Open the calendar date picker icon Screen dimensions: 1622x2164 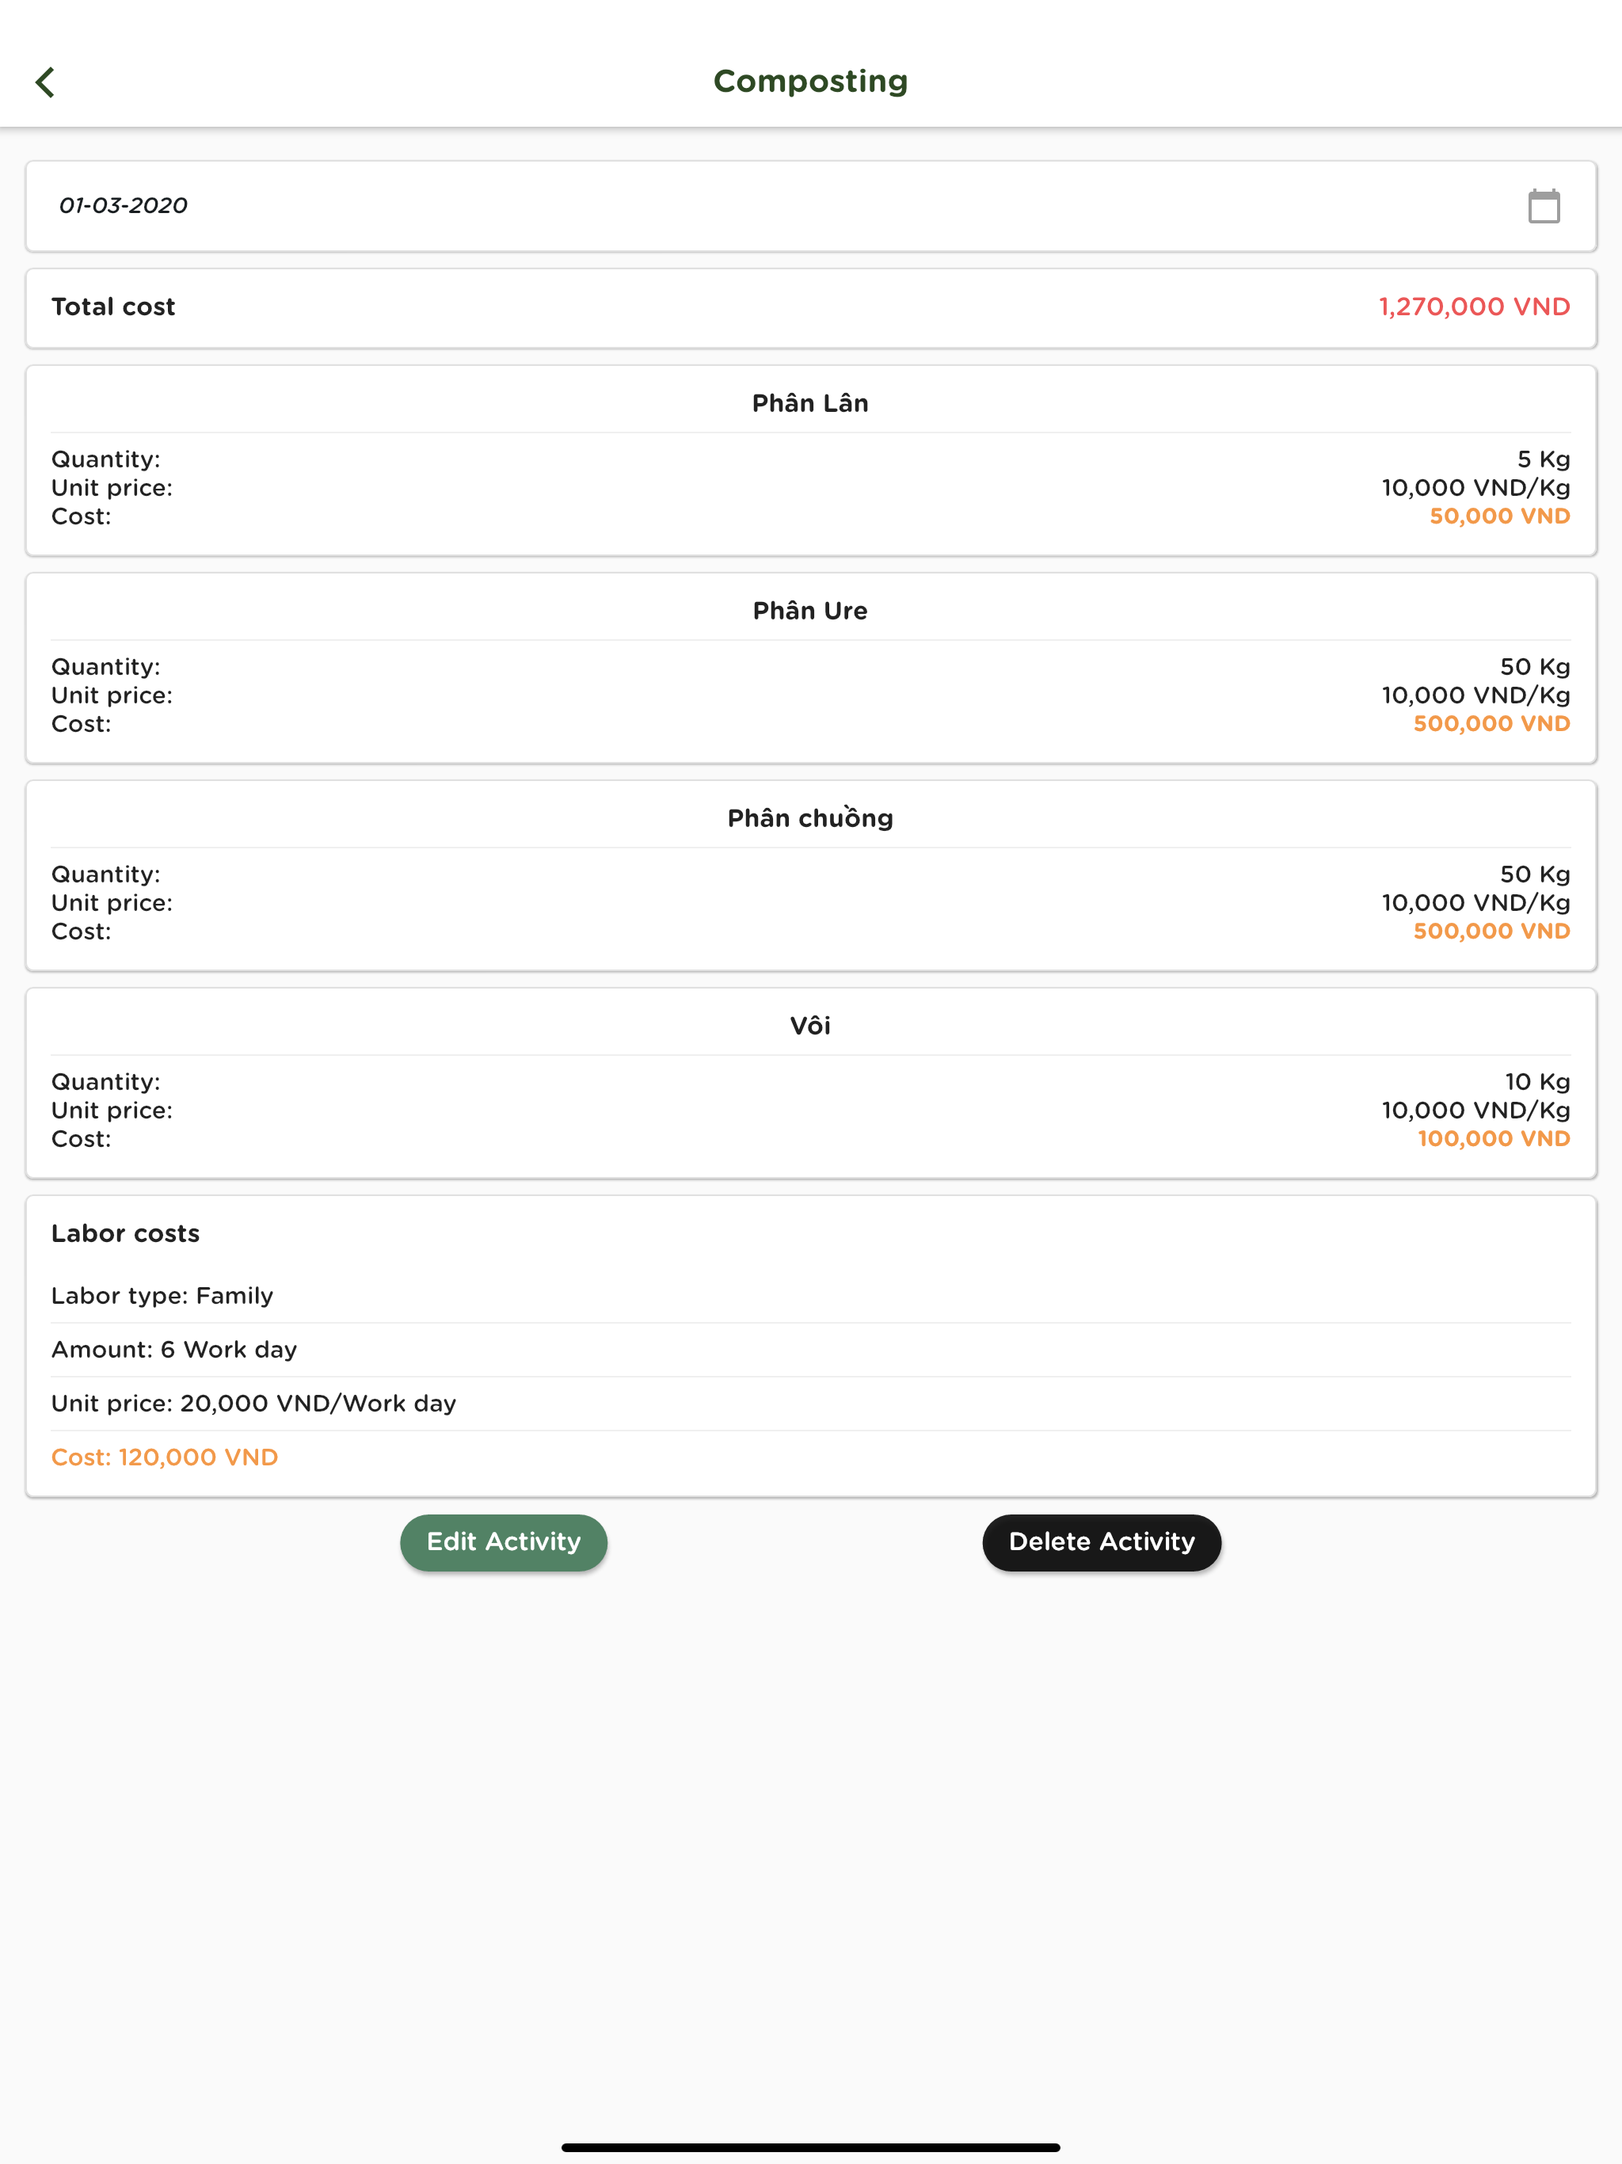(x=1544, y=207)
